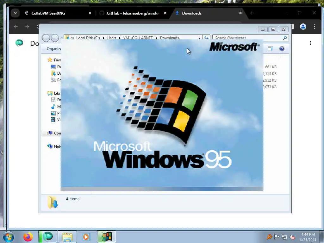Expand the arrow after Users breadcrumb
Viewport: 324px width, 243px height.
[x=120, y=38]
